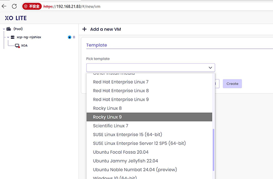
Task: Click the plus icon beside Add a new VM
Action: click(84, 29)
